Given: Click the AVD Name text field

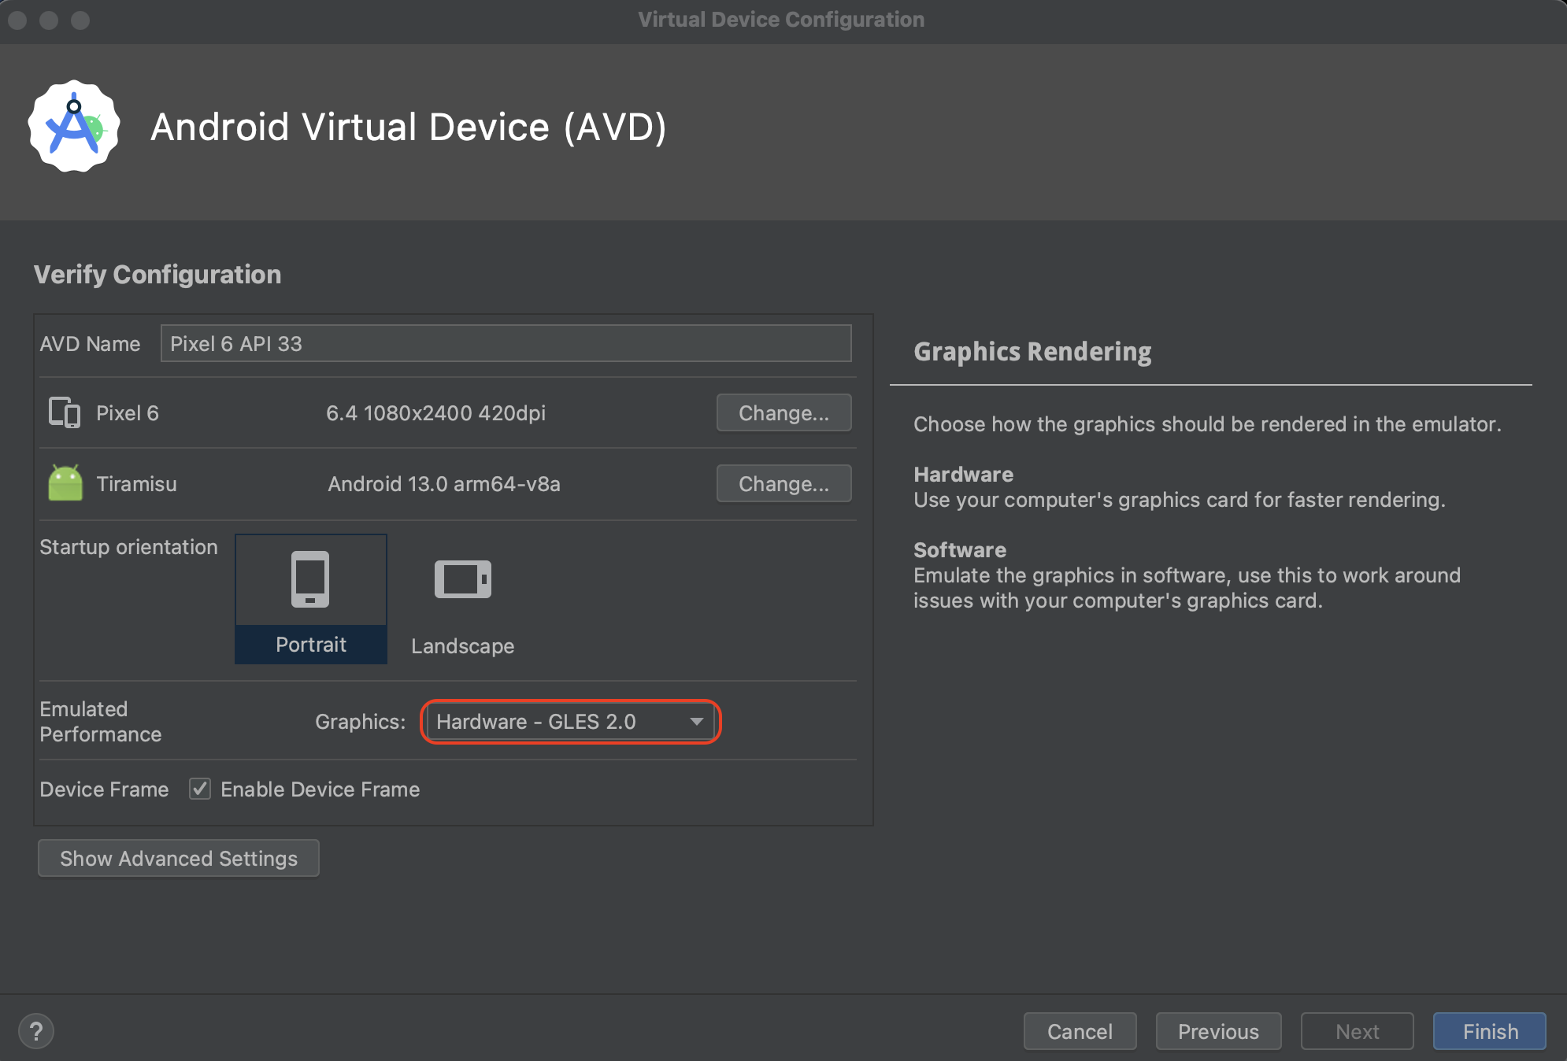Looking at the screenshot, I should 506,344.
